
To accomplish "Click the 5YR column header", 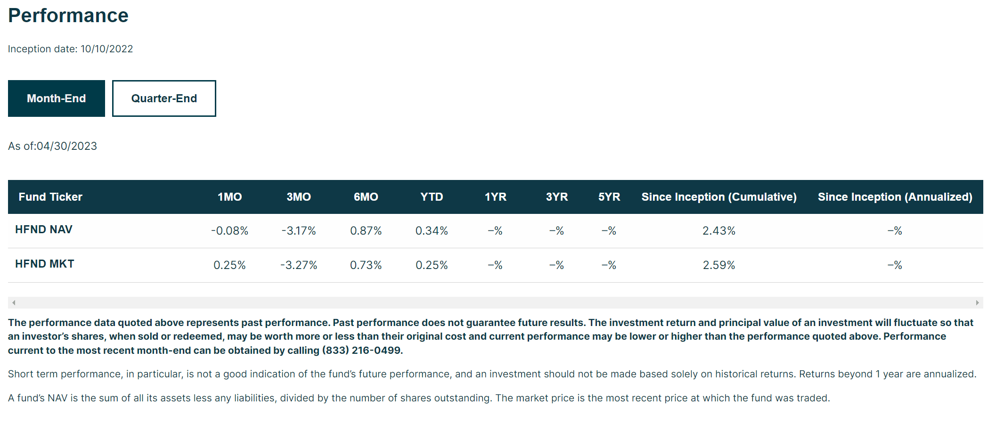I will [609, 197].
